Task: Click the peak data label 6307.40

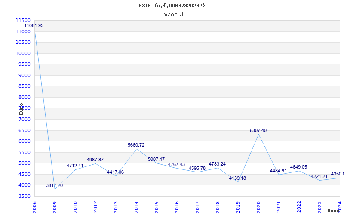Action: coord(258,131)
